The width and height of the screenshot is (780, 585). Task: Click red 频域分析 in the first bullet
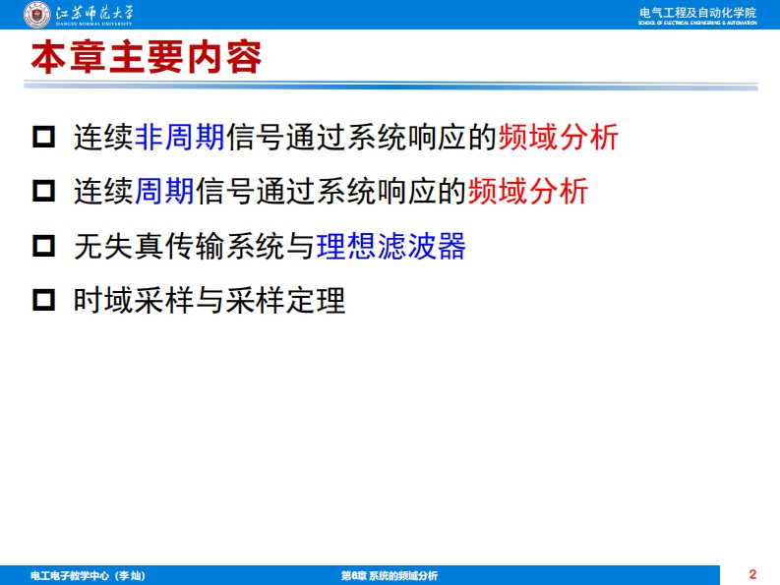pyautogui.click(x=559, y=137)
